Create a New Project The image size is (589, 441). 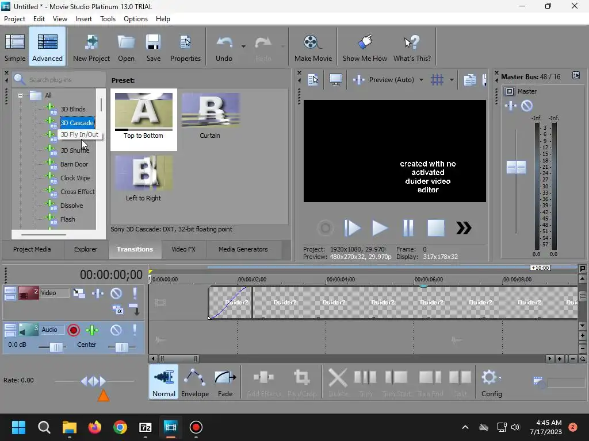tap(91, 47)
